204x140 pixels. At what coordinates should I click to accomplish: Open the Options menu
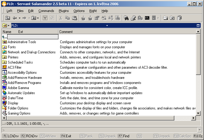point(79,11)
